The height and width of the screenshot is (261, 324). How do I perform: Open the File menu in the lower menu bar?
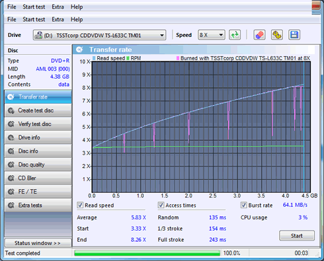[12, 19]
